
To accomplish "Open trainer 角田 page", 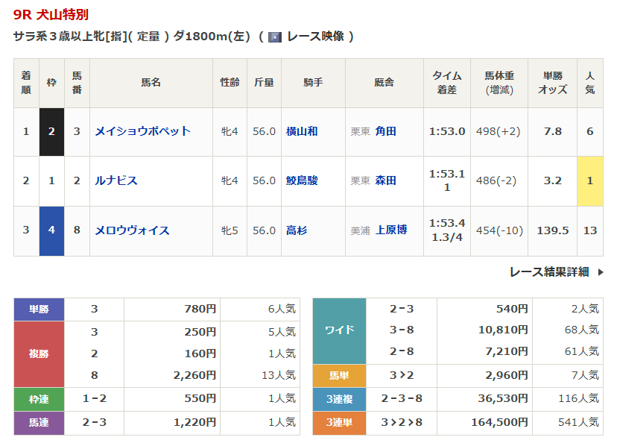I will pos(386,131).
